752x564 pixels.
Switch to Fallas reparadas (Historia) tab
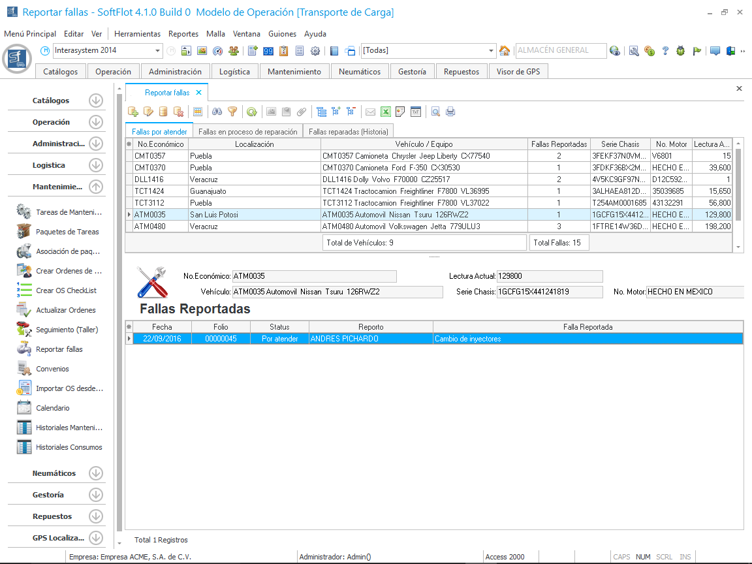(x=349, y=131)
